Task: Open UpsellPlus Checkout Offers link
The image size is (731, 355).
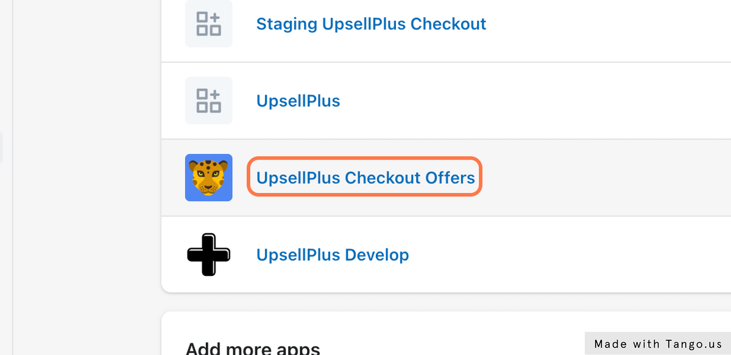Action: tap(365, 178)
